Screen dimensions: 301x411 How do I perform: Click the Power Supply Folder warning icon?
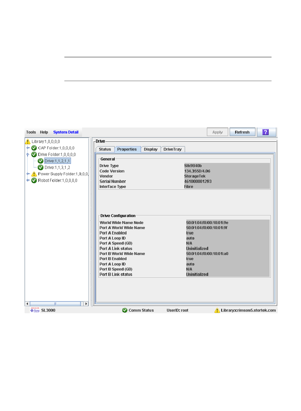tap(34, 174)
